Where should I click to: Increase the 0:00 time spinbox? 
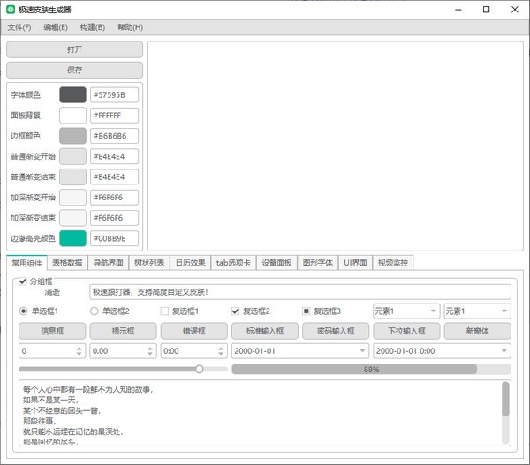[x=221, y=349]
